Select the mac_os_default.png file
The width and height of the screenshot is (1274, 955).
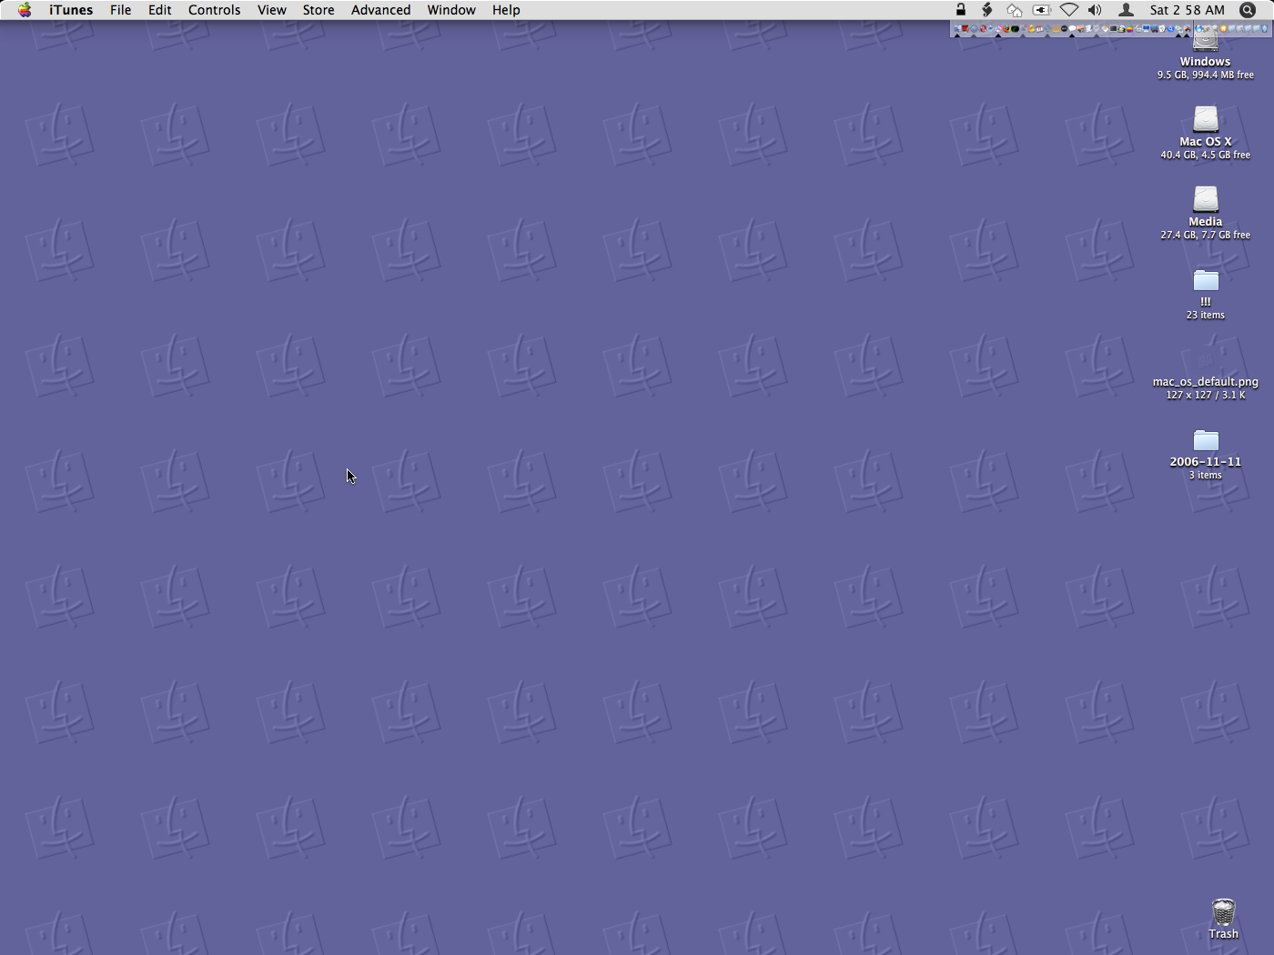[1206, 370]
